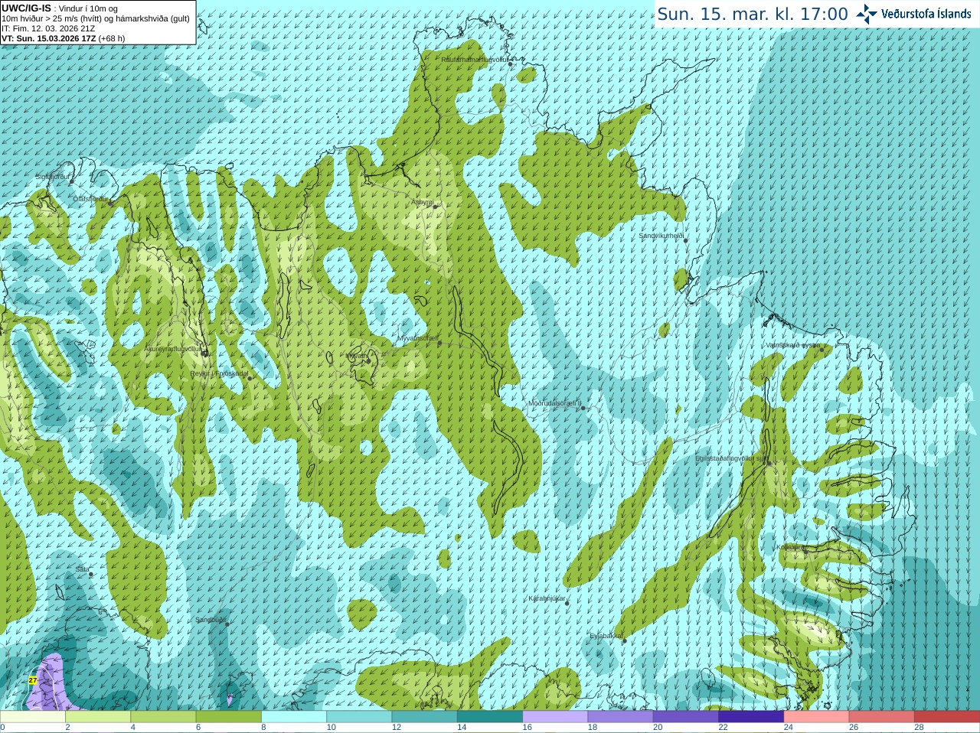Pick the Sandvíkurheiði station dot
The image size is (980, 733).
pos(685,240)
